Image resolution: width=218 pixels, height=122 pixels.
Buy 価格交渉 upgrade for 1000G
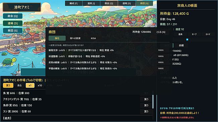(x=161, y=50)
